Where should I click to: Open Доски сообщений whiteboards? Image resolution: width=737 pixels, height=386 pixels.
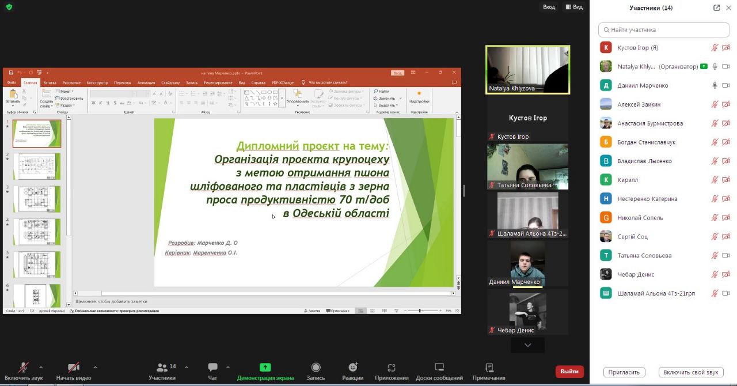pos(439,371)
